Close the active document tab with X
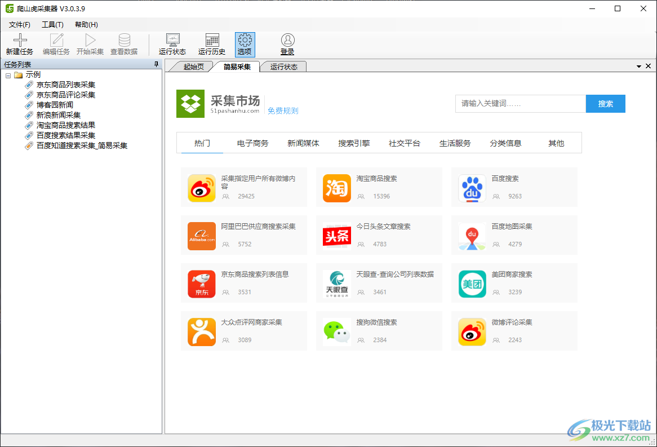 648,66
